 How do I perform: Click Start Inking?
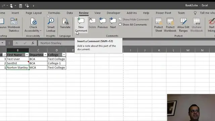pyautogui.click(x=211, y=25)
